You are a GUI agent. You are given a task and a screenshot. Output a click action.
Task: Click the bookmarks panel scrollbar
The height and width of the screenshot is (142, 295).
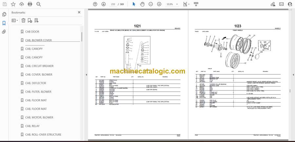tap(82, 37)
